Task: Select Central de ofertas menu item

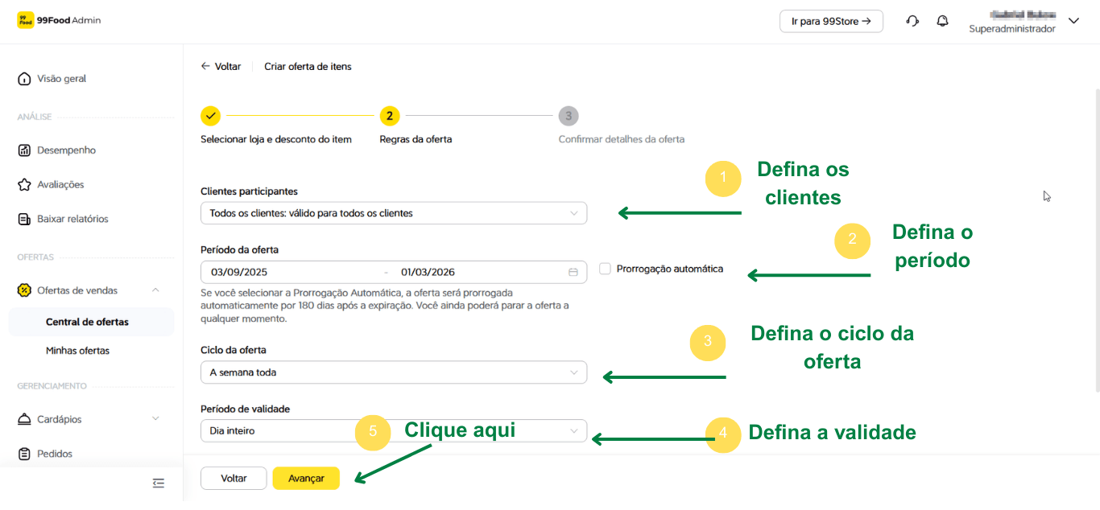Action: (87, 322)
